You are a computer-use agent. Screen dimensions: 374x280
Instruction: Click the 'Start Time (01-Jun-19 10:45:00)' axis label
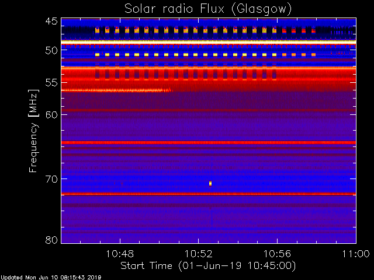click(x=207, y=265)
